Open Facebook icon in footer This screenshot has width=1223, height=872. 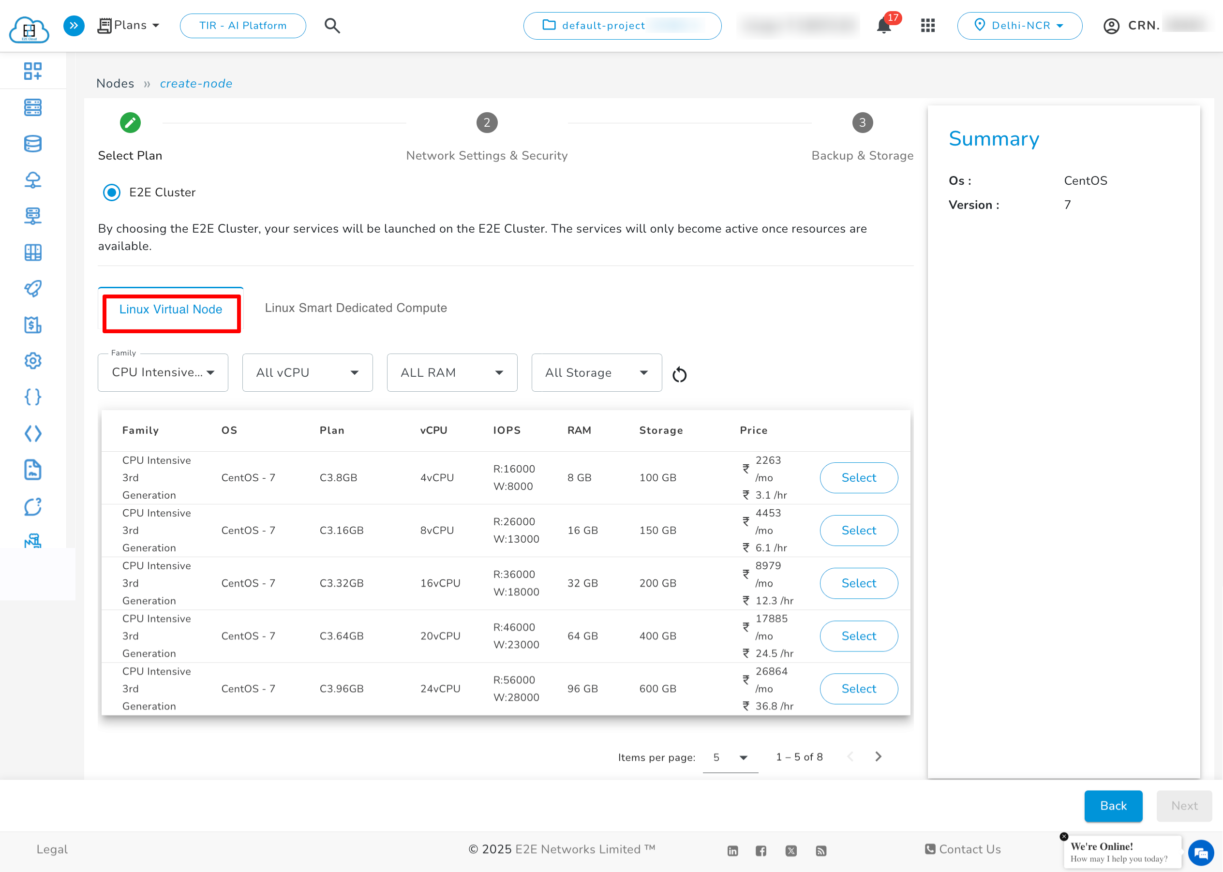pos(761,851)
